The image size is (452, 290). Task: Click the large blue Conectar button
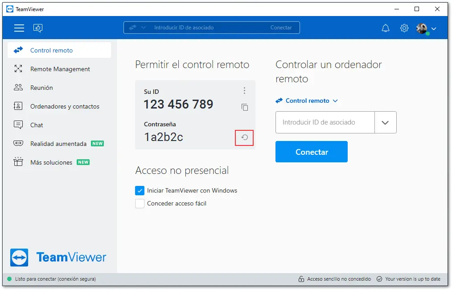tap(311, 152)
